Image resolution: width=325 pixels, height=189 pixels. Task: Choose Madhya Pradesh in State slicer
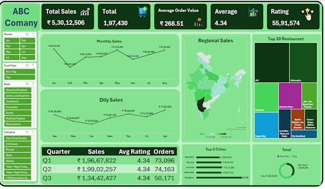pos(18,119)
